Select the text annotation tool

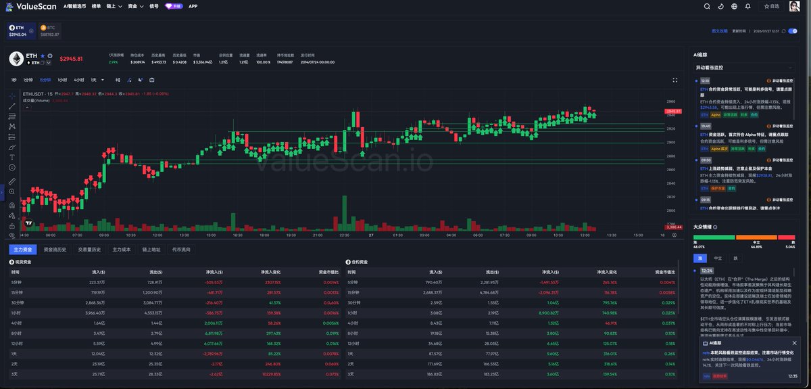coord(12,157)
